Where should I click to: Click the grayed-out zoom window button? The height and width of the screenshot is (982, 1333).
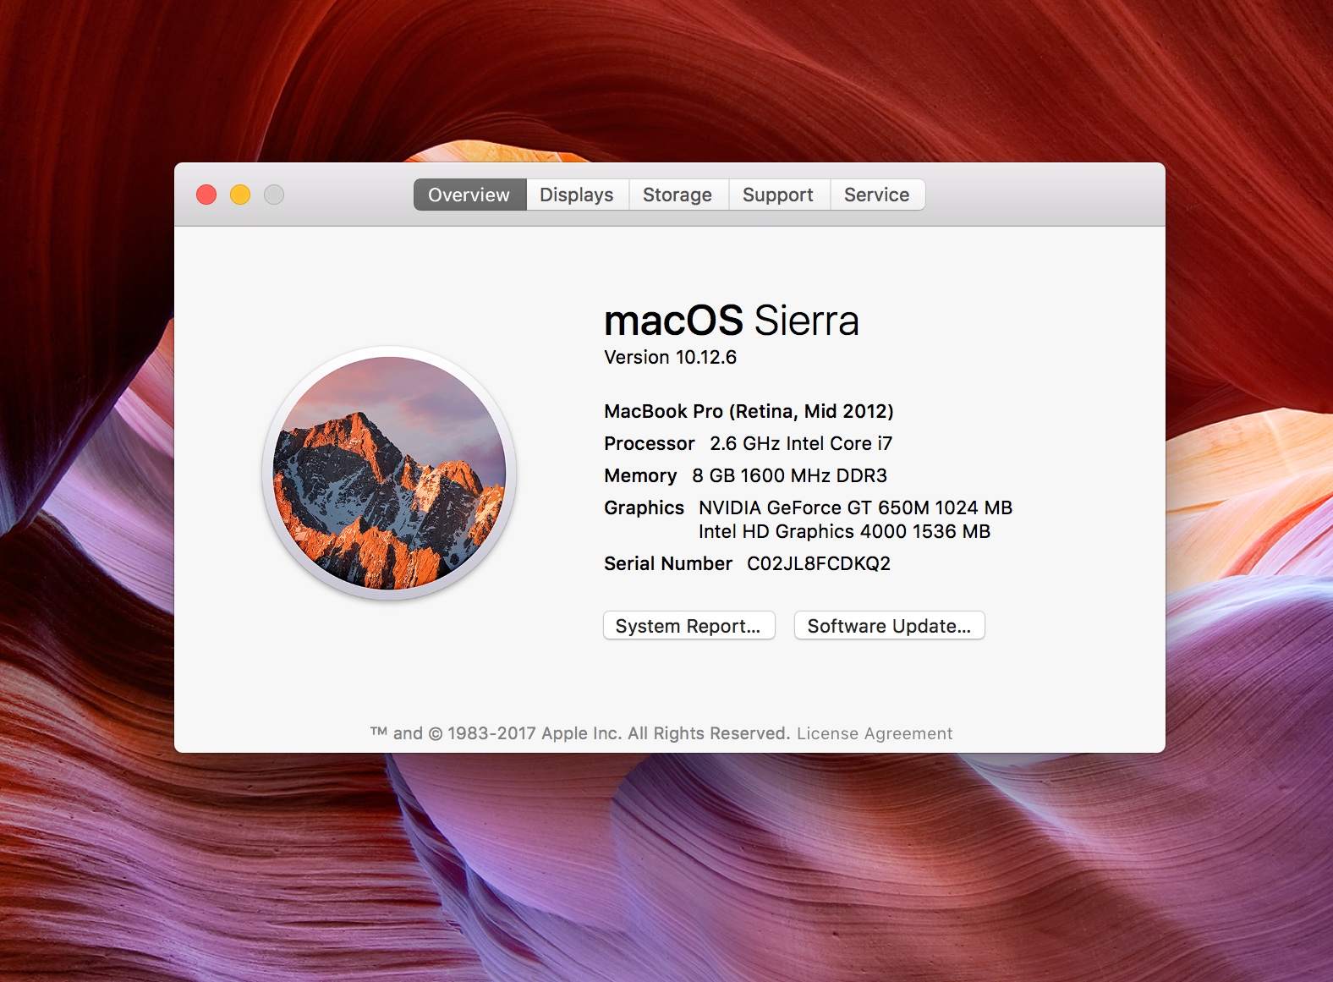(x=274, y=195)
